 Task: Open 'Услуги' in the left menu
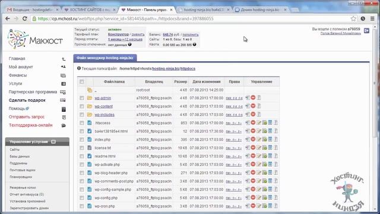(15, 83)
